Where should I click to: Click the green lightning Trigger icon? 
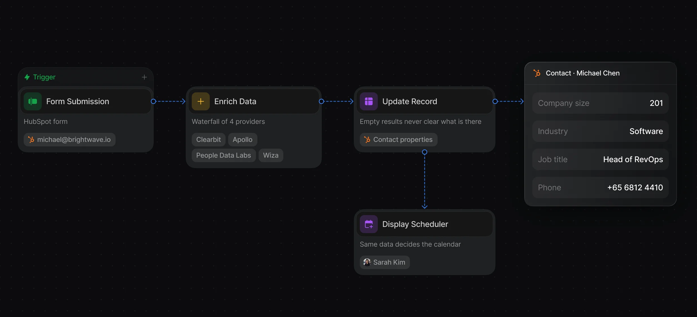tap(27, 77)
